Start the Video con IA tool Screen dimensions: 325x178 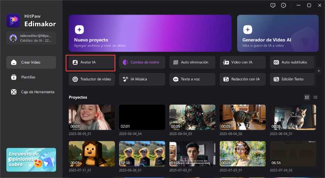(243, 62)
